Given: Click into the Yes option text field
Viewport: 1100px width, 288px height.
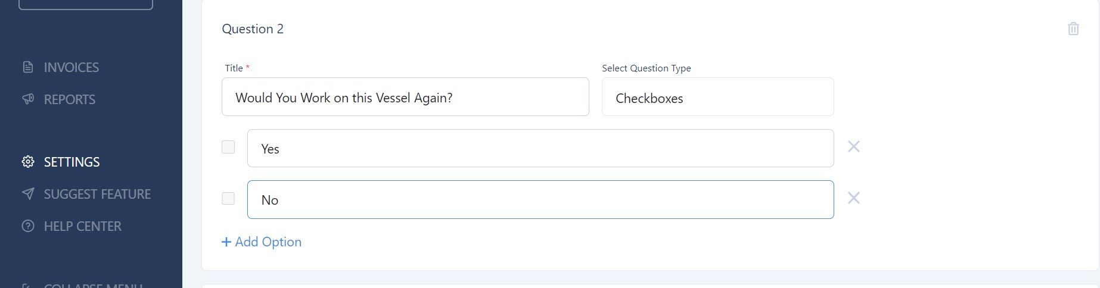Looking at the screenshot, I should click(540, 148).
